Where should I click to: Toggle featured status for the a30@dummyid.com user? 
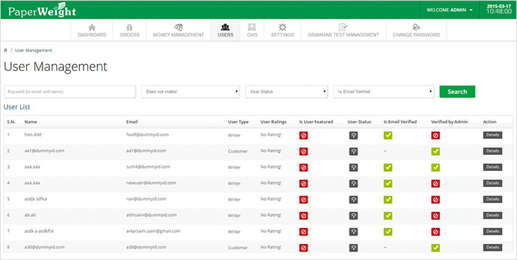pyautogui.click(x=303, y=247)
